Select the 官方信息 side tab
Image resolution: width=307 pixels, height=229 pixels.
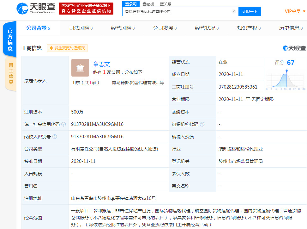coord(10,40)
